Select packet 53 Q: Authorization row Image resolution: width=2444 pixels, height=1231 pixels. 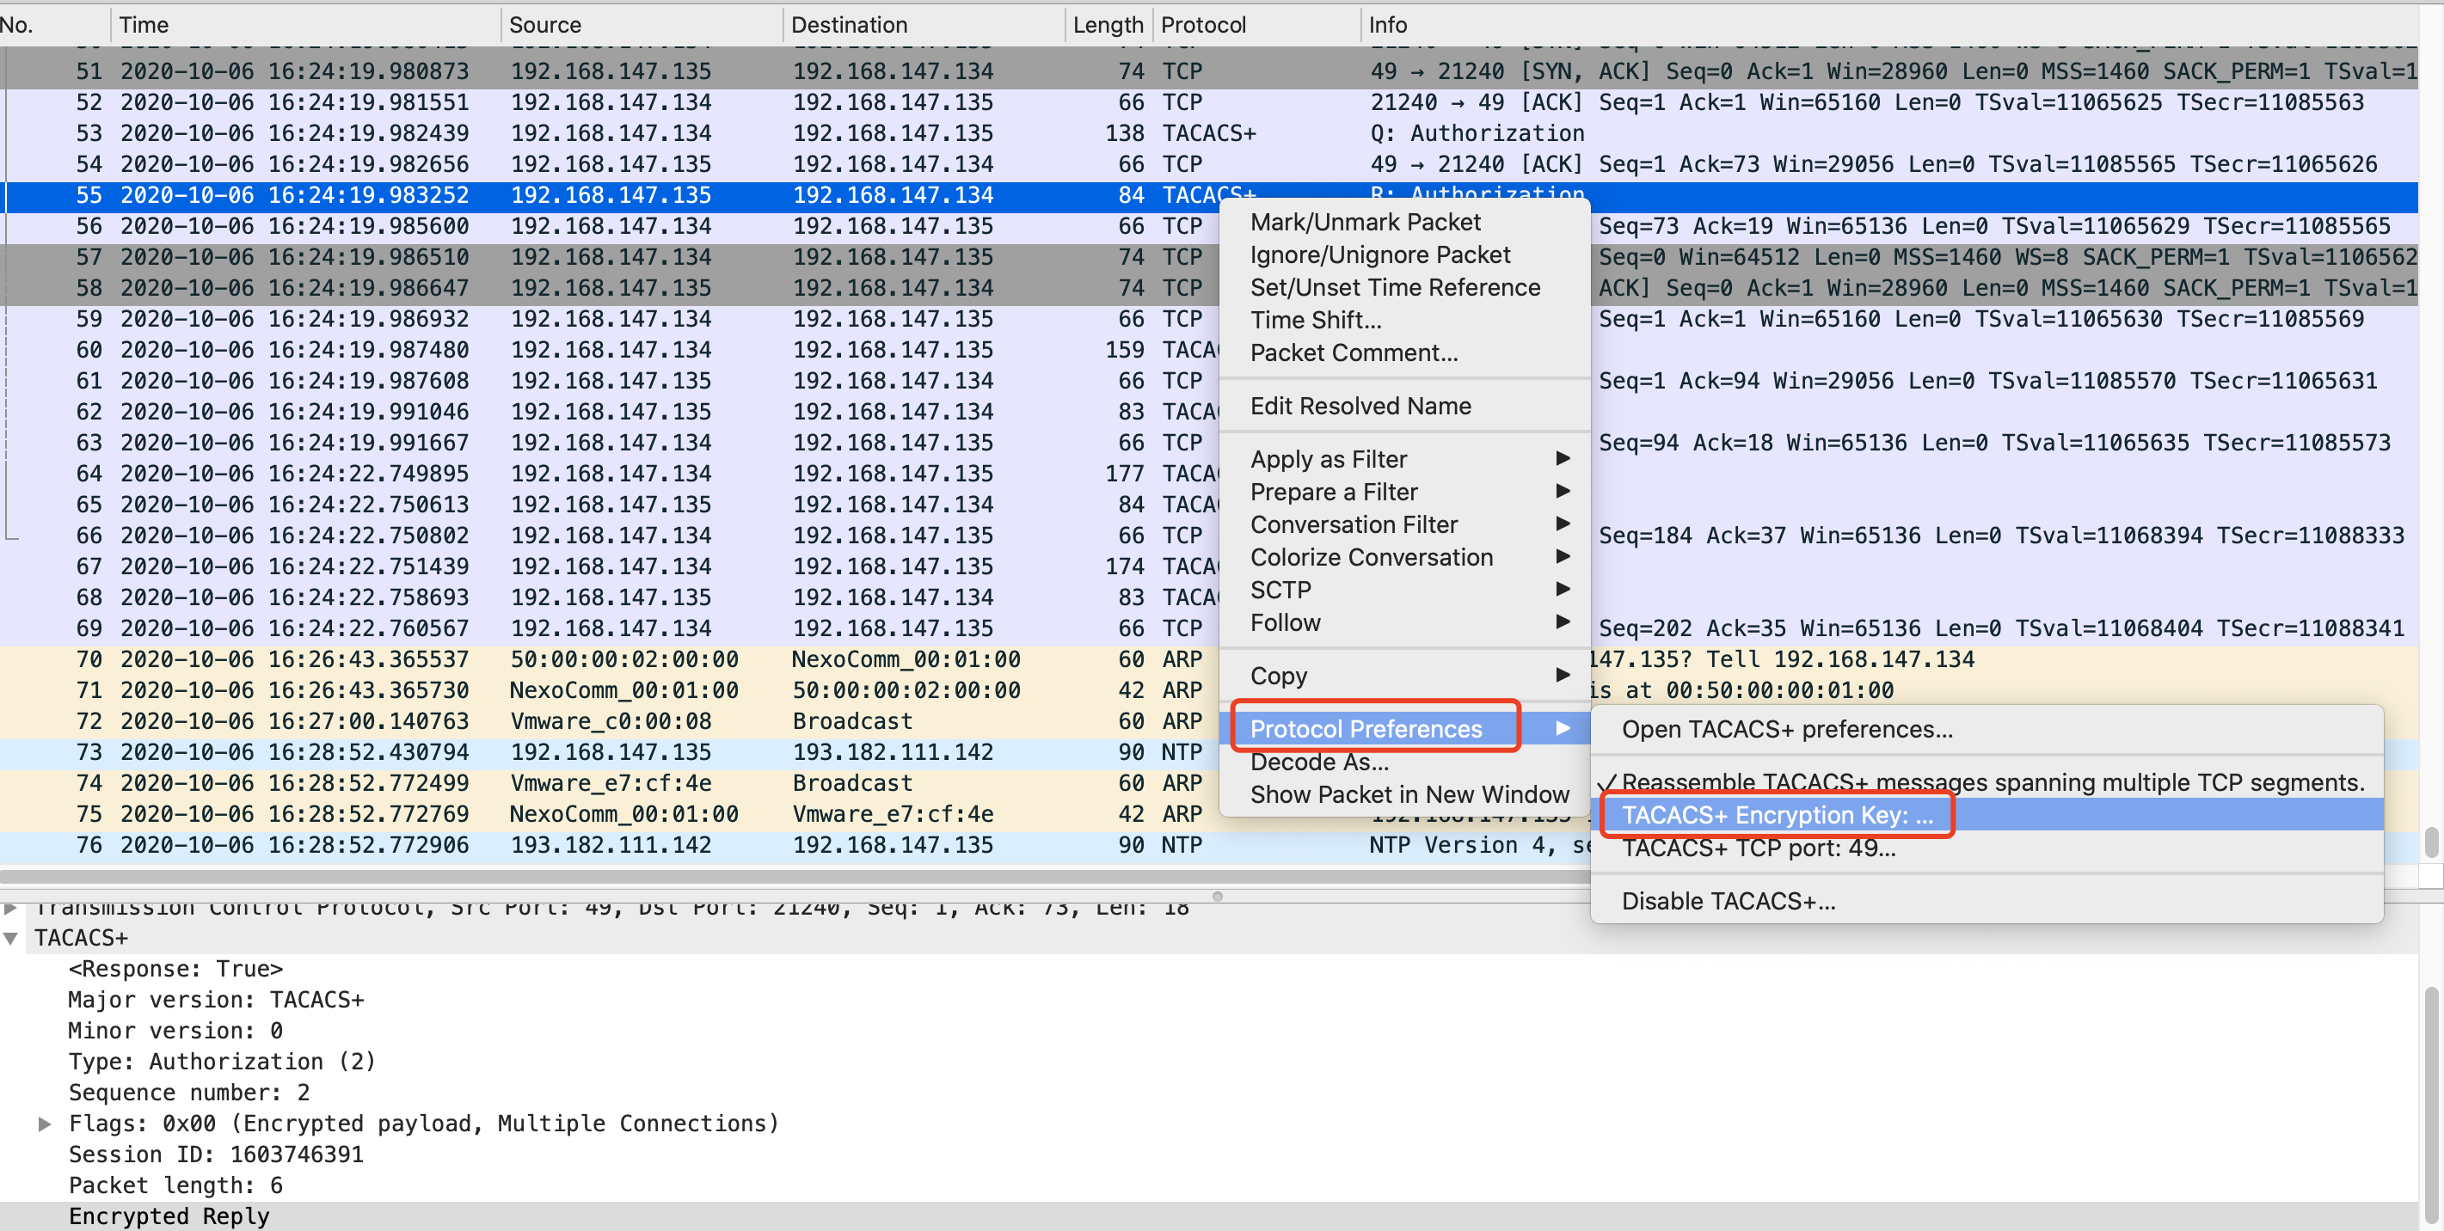pyautogui.click(x=1209, y=134)
